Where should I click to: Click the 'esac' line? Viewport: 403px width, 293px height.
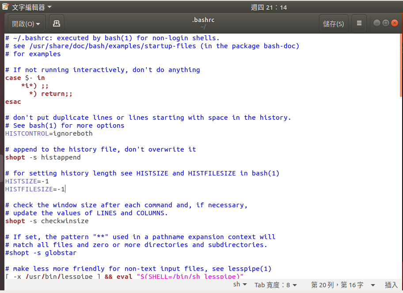pos(13,102)
